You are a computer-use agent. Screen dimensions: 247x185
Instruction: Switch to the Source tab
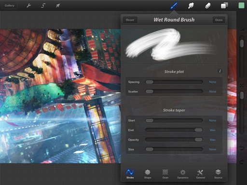pos(218,174)
